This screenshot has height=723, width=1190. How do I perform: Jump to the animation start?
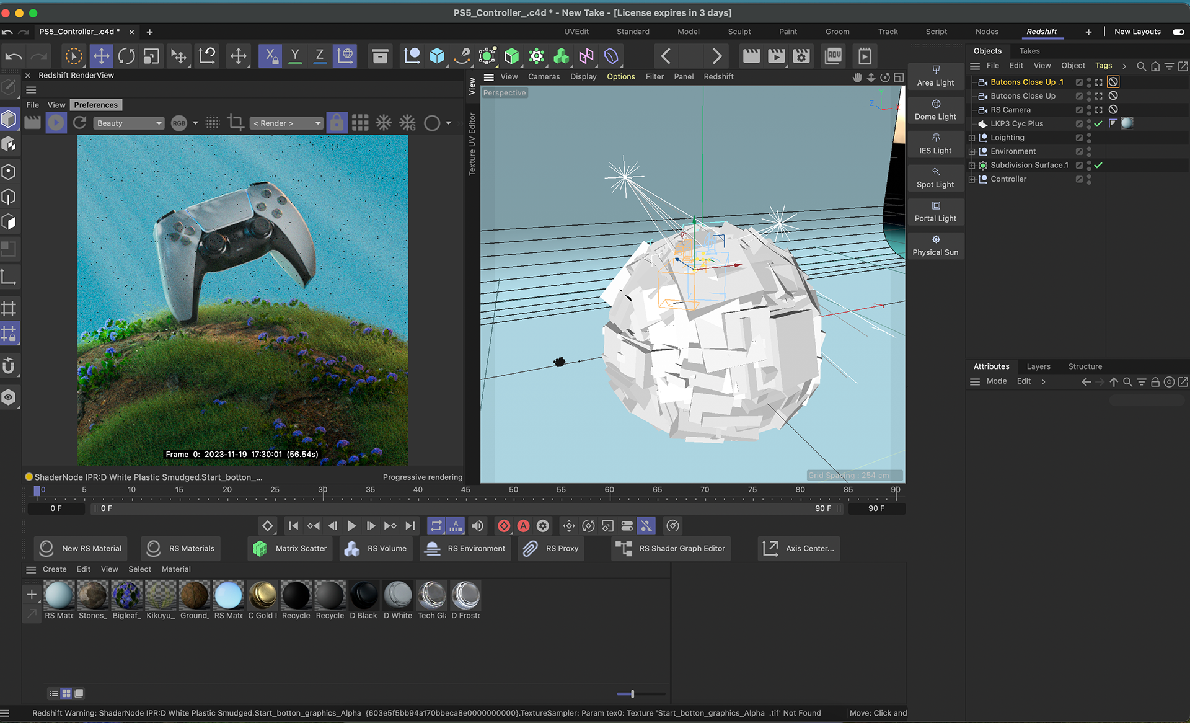pyautogui.click(x=293, y=526)
